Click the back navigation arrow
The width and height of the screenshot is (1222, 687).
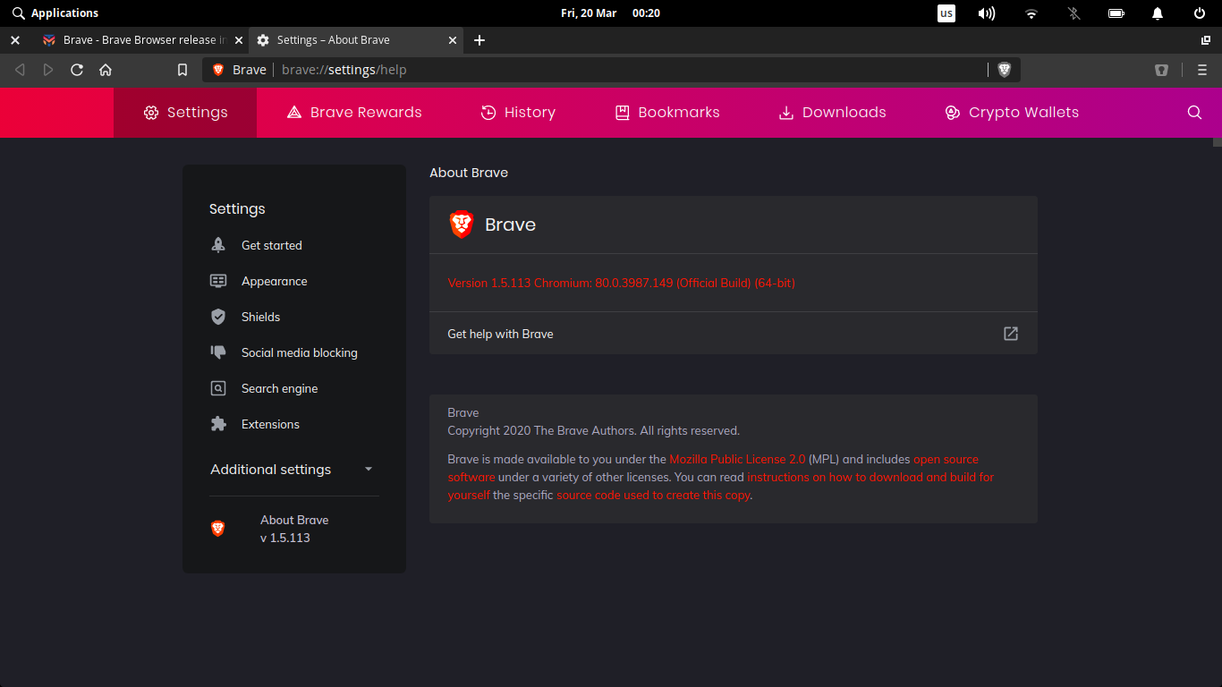[x=20, y=70]
